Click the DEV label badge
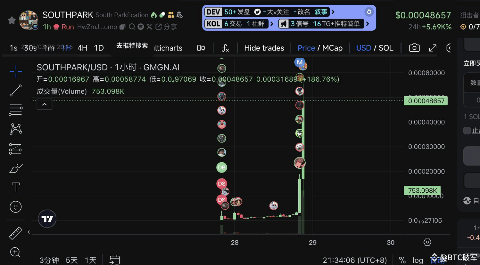Viewport: 480px width, 265px height. [x=213, y=12]
